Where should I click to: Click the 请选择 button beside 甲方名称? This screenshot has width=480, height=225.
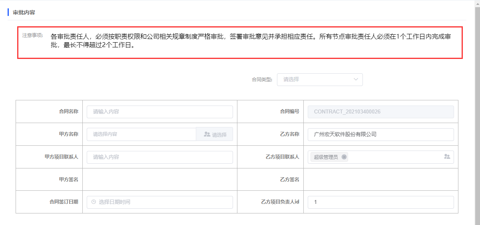click(x=215, y=135)
